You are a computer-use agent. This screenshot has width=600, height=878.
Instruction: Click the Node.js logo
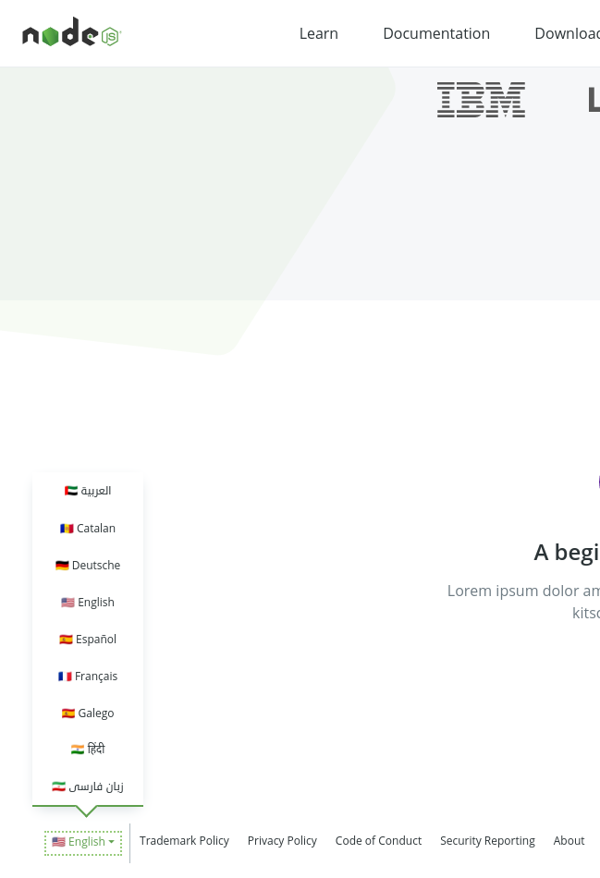[x=72, y=32]
